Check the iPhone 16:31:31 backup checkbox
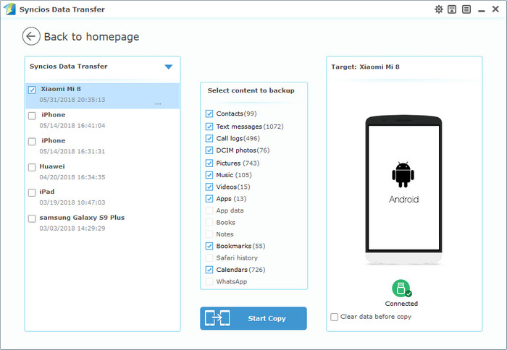 32,142
